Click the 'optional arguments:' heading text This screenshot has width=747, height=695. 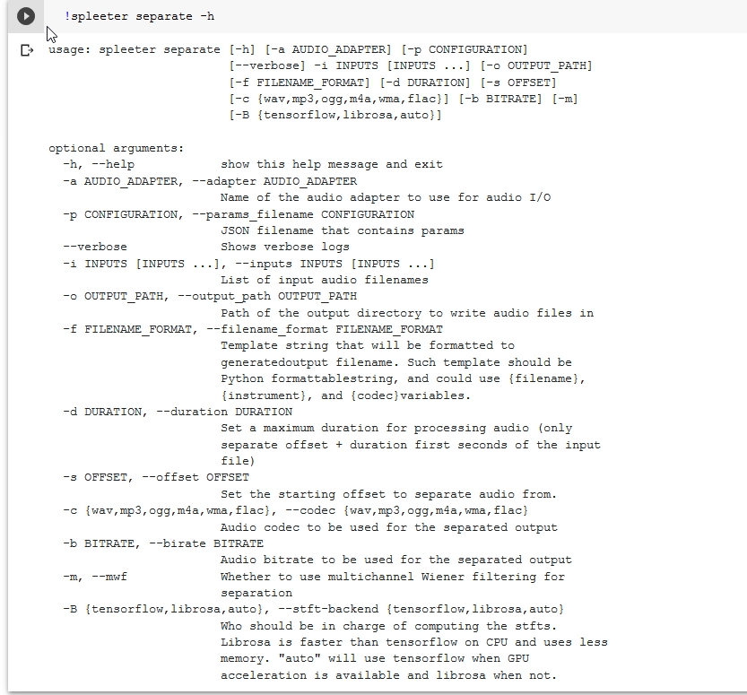pyautogui.click(x=117, y=148)
